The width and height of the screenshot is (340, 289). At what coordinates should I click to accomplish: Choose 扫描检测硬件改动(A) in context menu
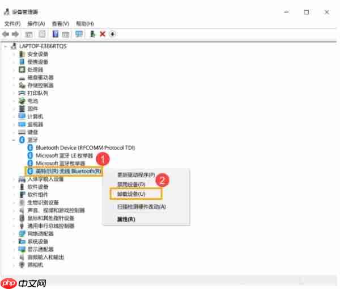point(142,207)
